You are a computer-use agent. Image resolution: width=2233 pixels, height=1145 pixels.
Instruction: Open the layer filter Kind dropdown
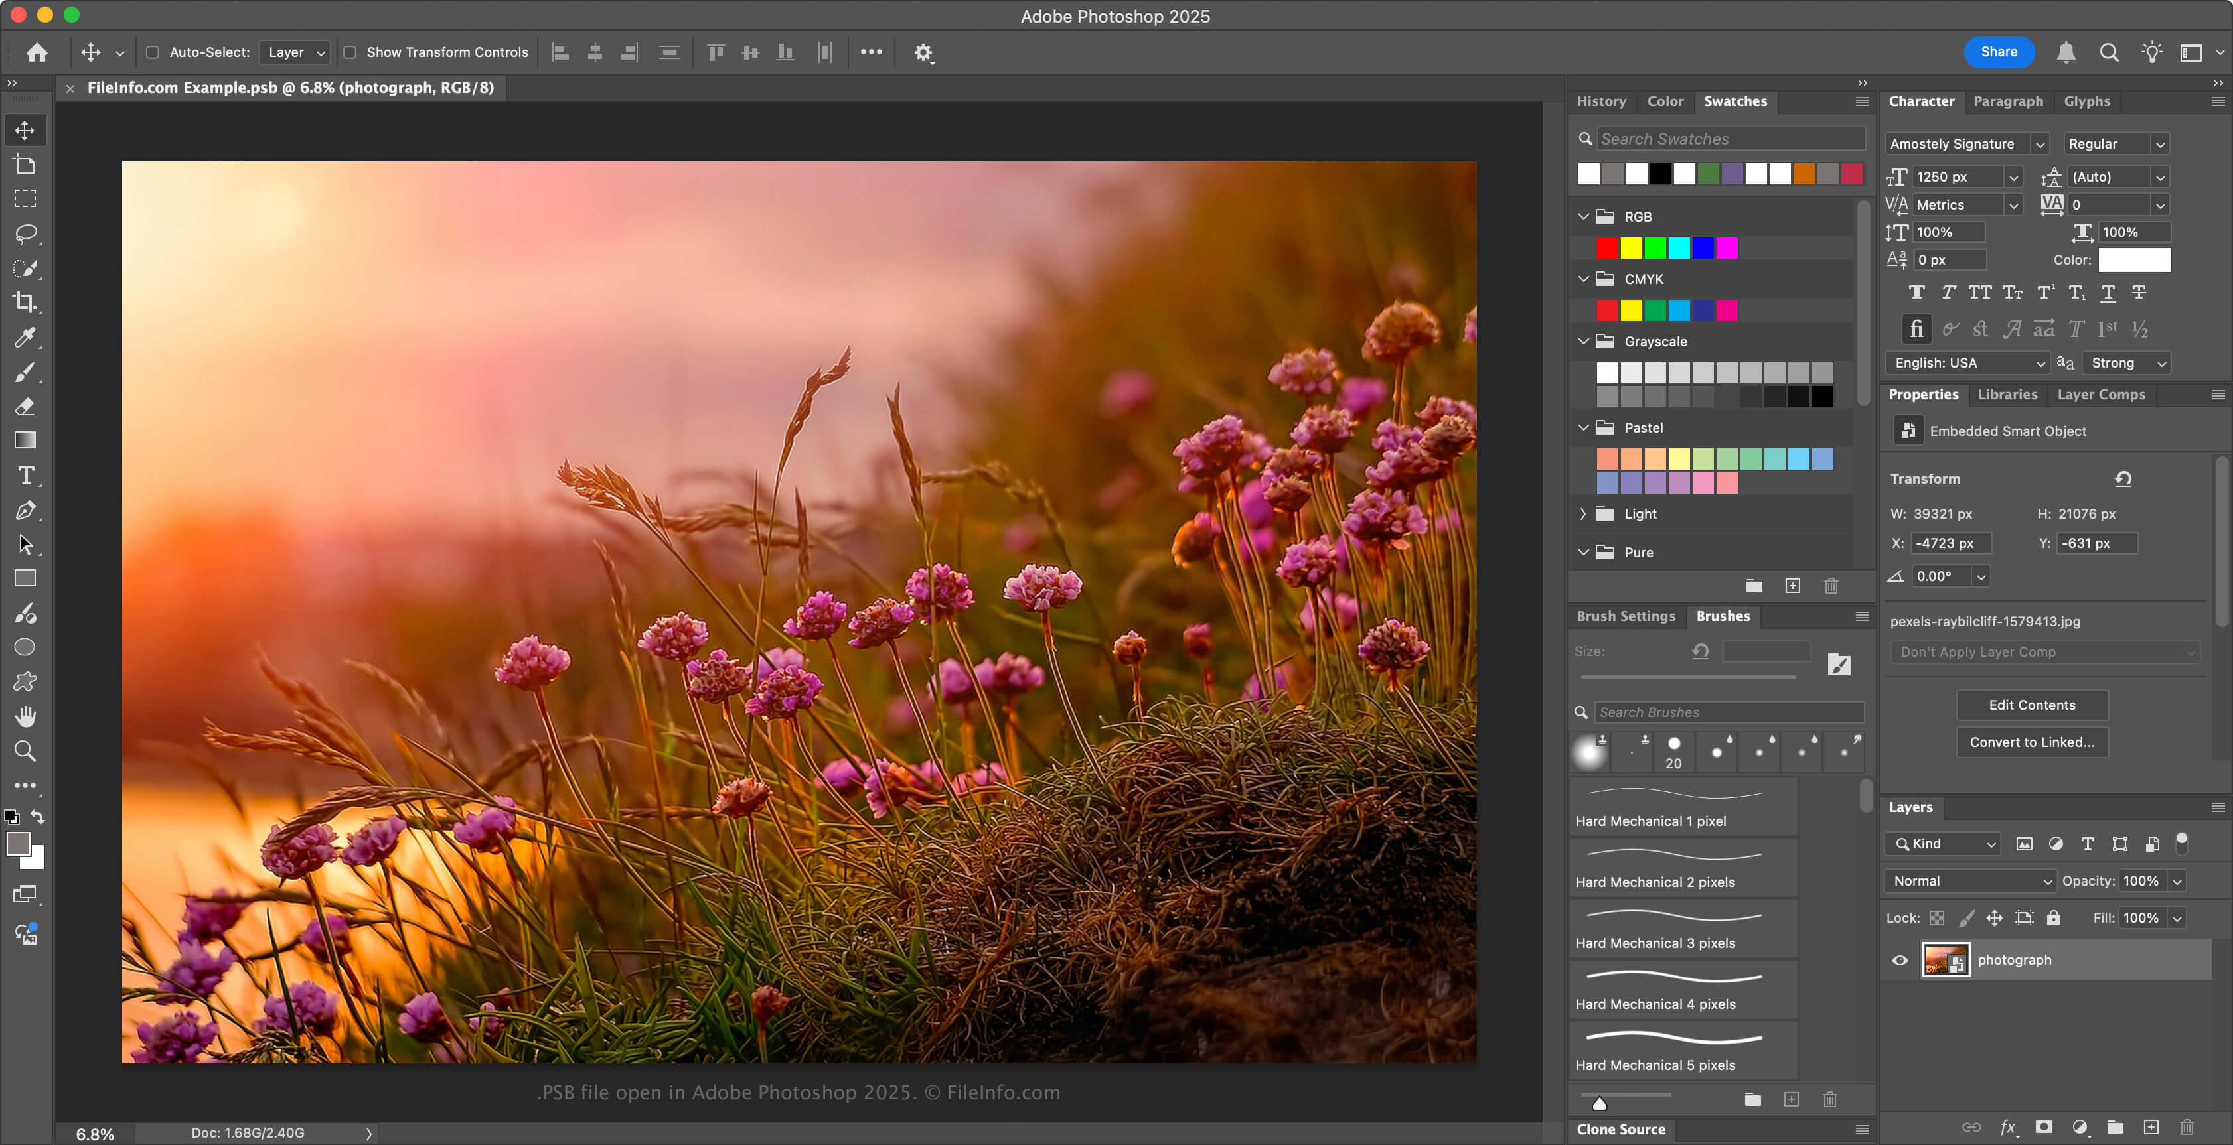click(1942, 844)
